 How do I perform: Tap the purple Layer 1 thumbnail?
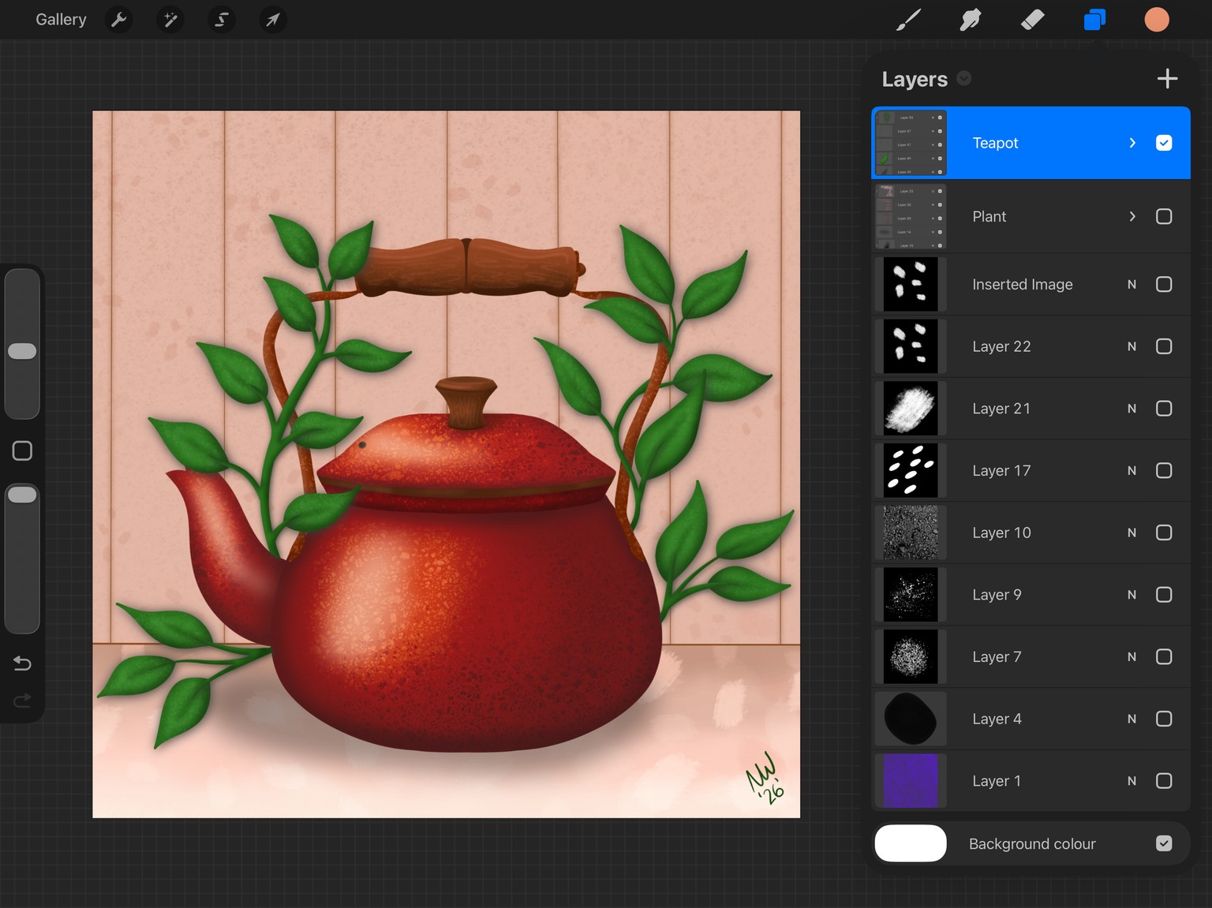click(911, 781)
